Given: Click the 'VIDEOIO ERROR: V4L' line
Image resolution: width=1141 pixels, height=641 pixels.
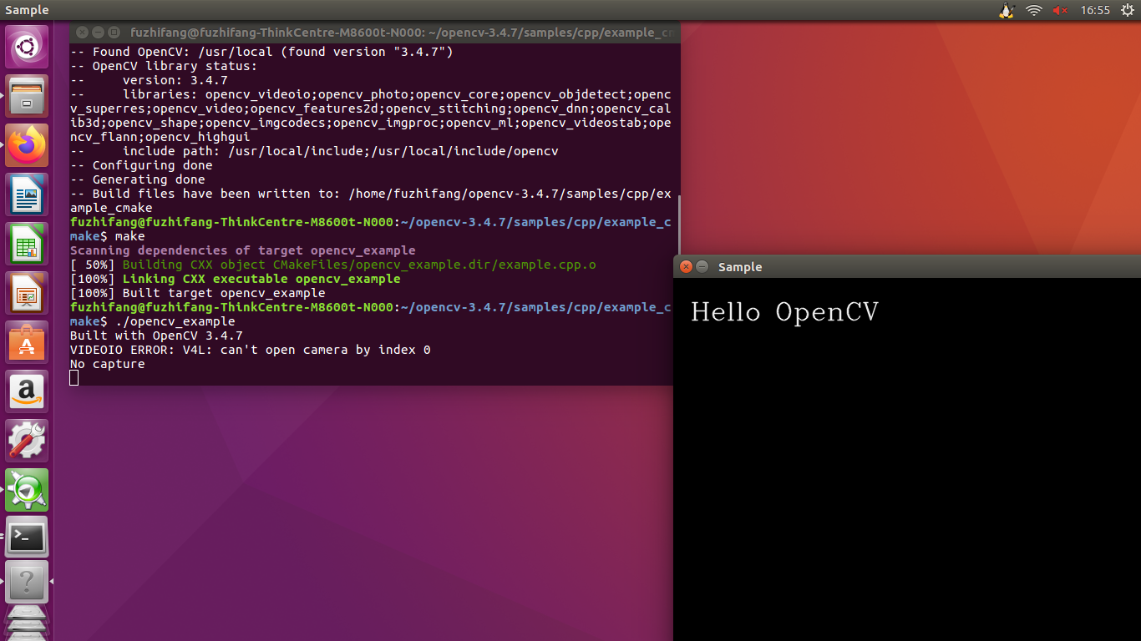Looking at the screenshot, I should pos(251,350).
